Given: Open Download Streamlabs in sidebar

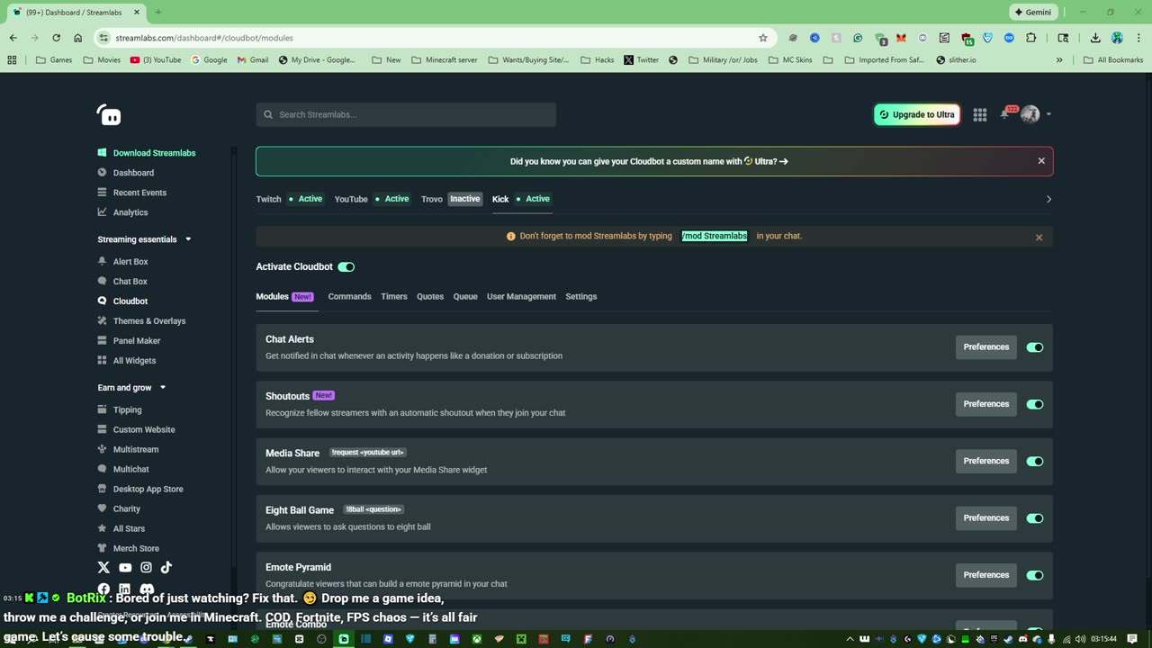Looking at the screenshot, I should tap(147, 153).
